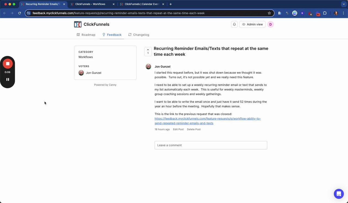Screen dimensions: 348x203
Task: Click Delete Post
Action: click(194, 129)
